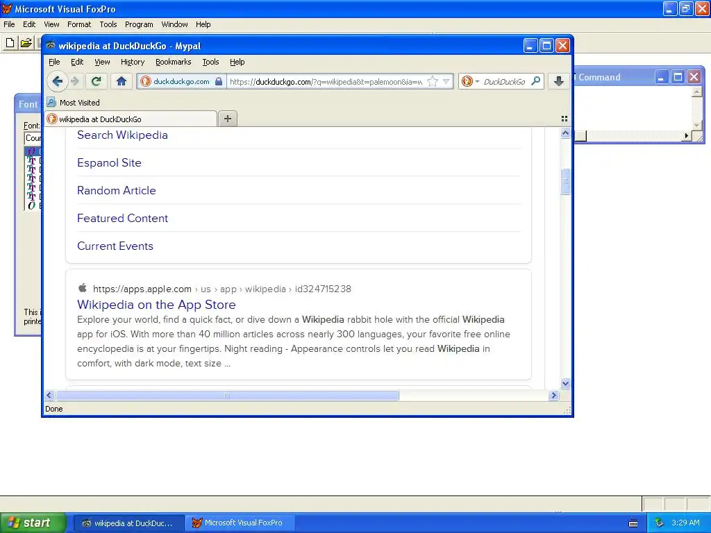Click the Windows Start button
The image size is (711, 533).
coord(33,523)
